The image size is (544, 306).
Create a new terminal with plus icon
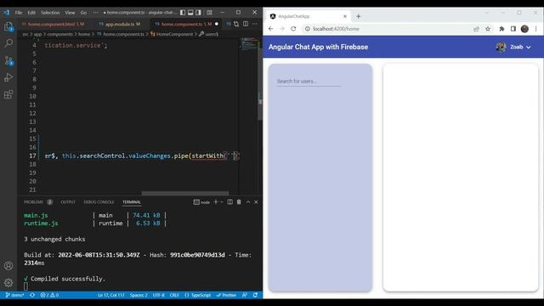(215, 202)
